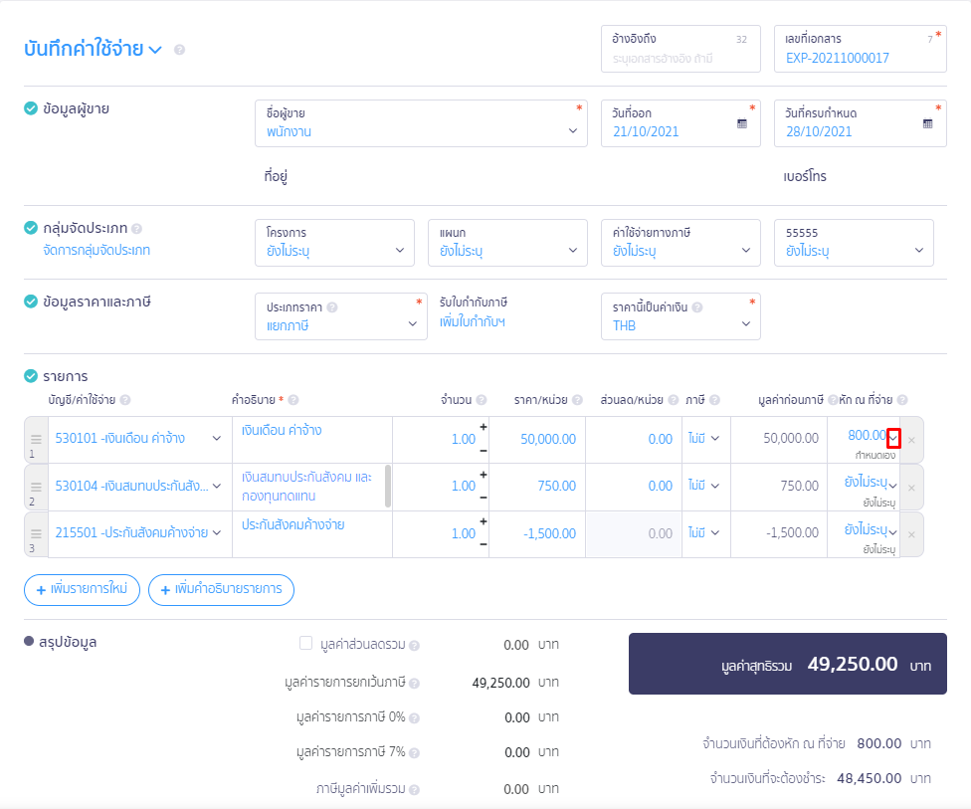Click เพิ่มคำอธิบายรายการ button

(x=221, y=590)
